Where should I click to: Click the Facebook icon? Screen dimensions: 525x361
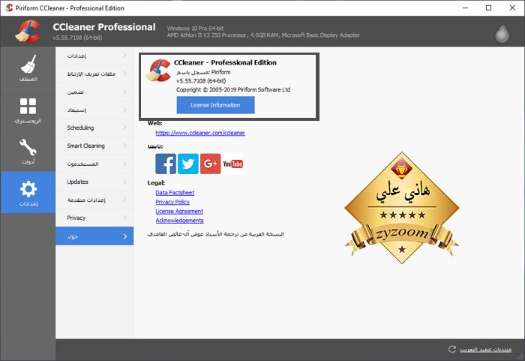point(166,164)
